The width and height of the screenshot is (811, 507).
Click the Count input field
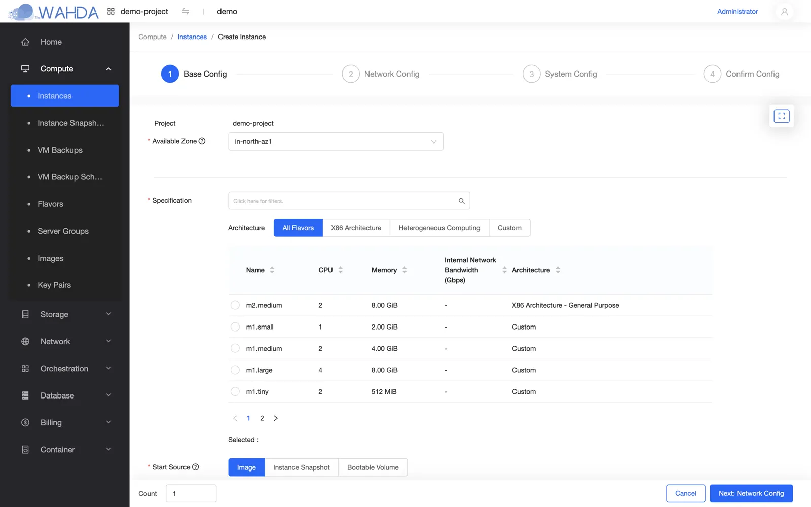tap(191, 493)
